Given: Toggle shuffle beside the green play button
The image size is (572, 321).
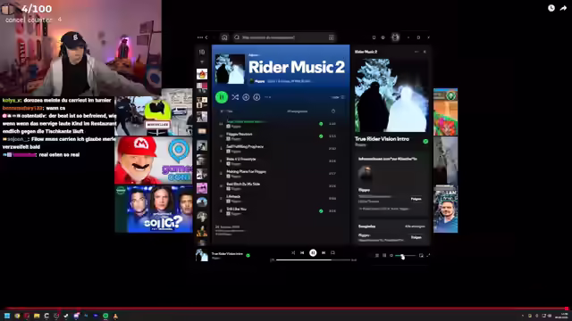Looking at the screenshot, I should point(235,97).
